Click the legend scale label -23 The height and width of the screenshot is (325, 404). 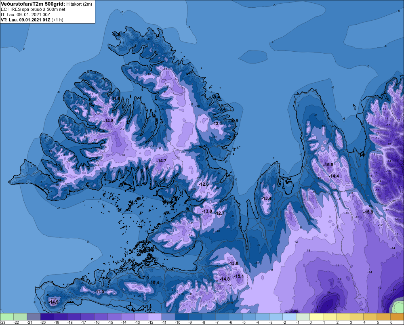3,323
